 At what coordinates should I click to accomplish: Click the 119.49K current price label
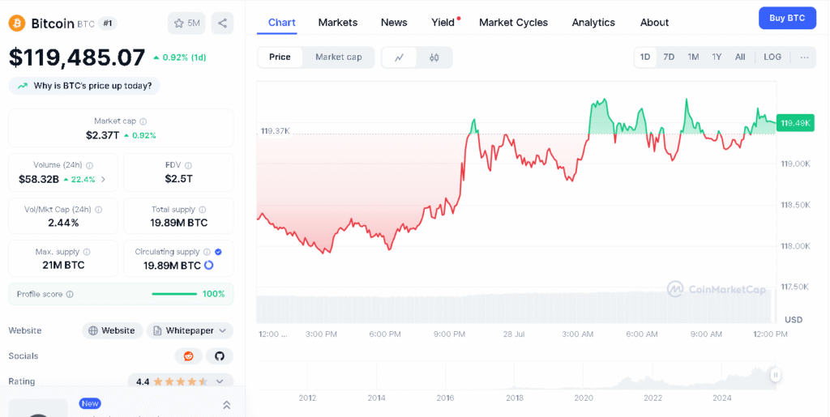coord(795,123)
